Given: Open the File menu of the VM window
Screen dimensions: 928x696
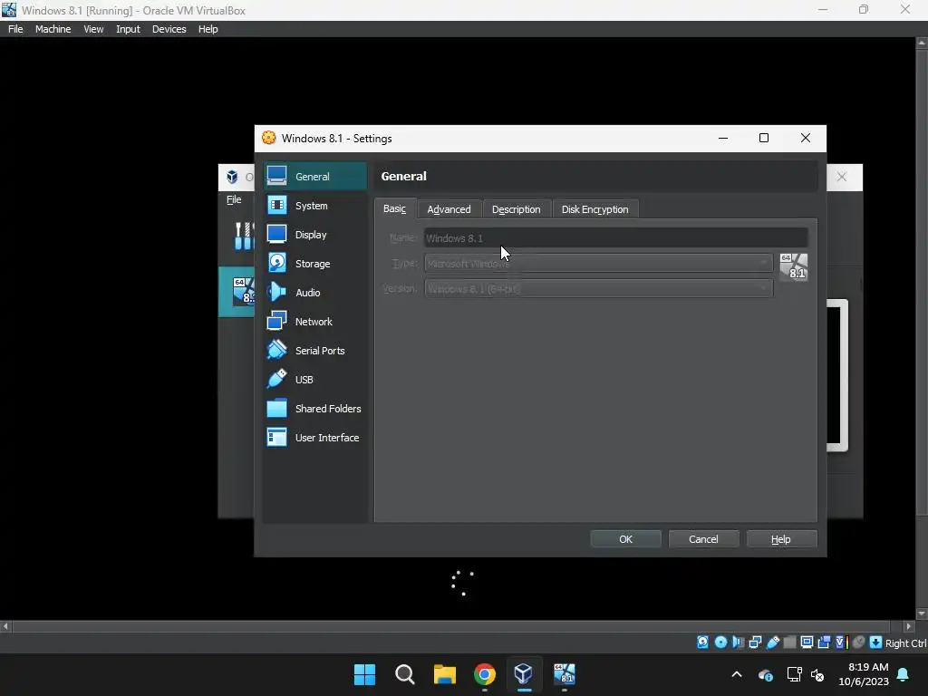Looking at the screenshot, I should pyautogui.click(x=15, y=29).
